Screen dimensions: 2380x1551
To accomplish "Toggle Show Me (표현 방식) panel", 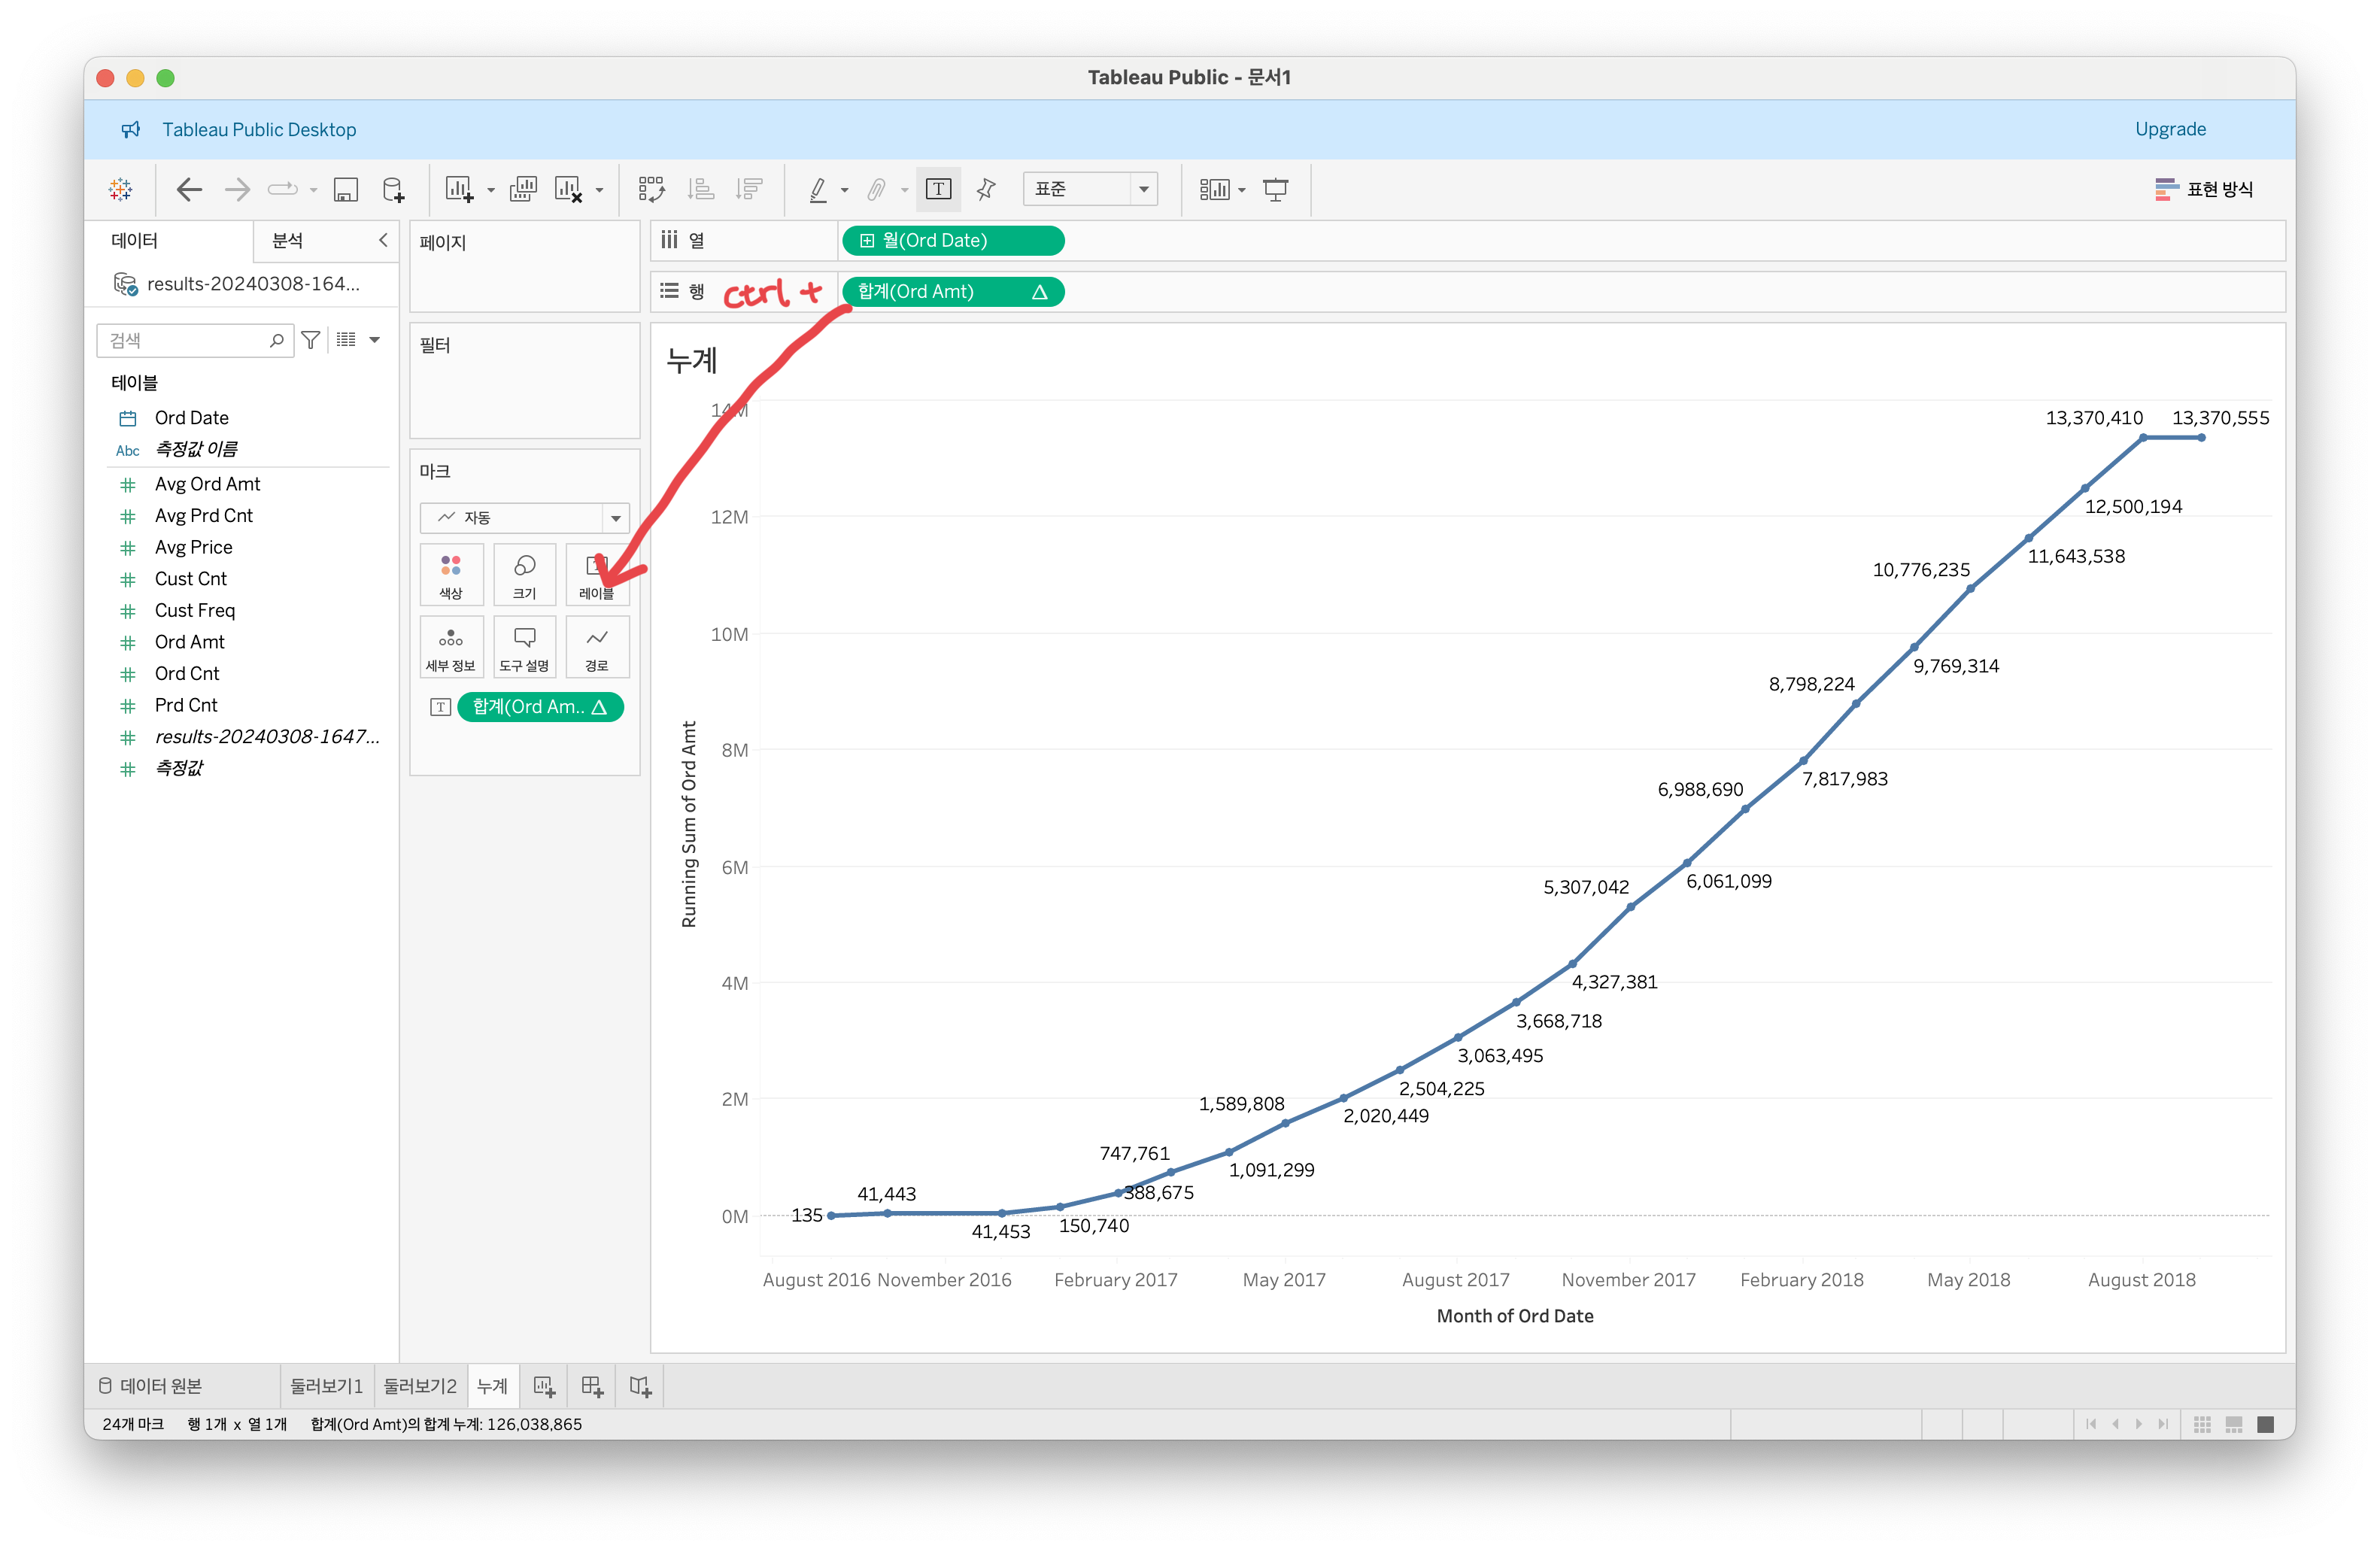I will (2204, 190).
